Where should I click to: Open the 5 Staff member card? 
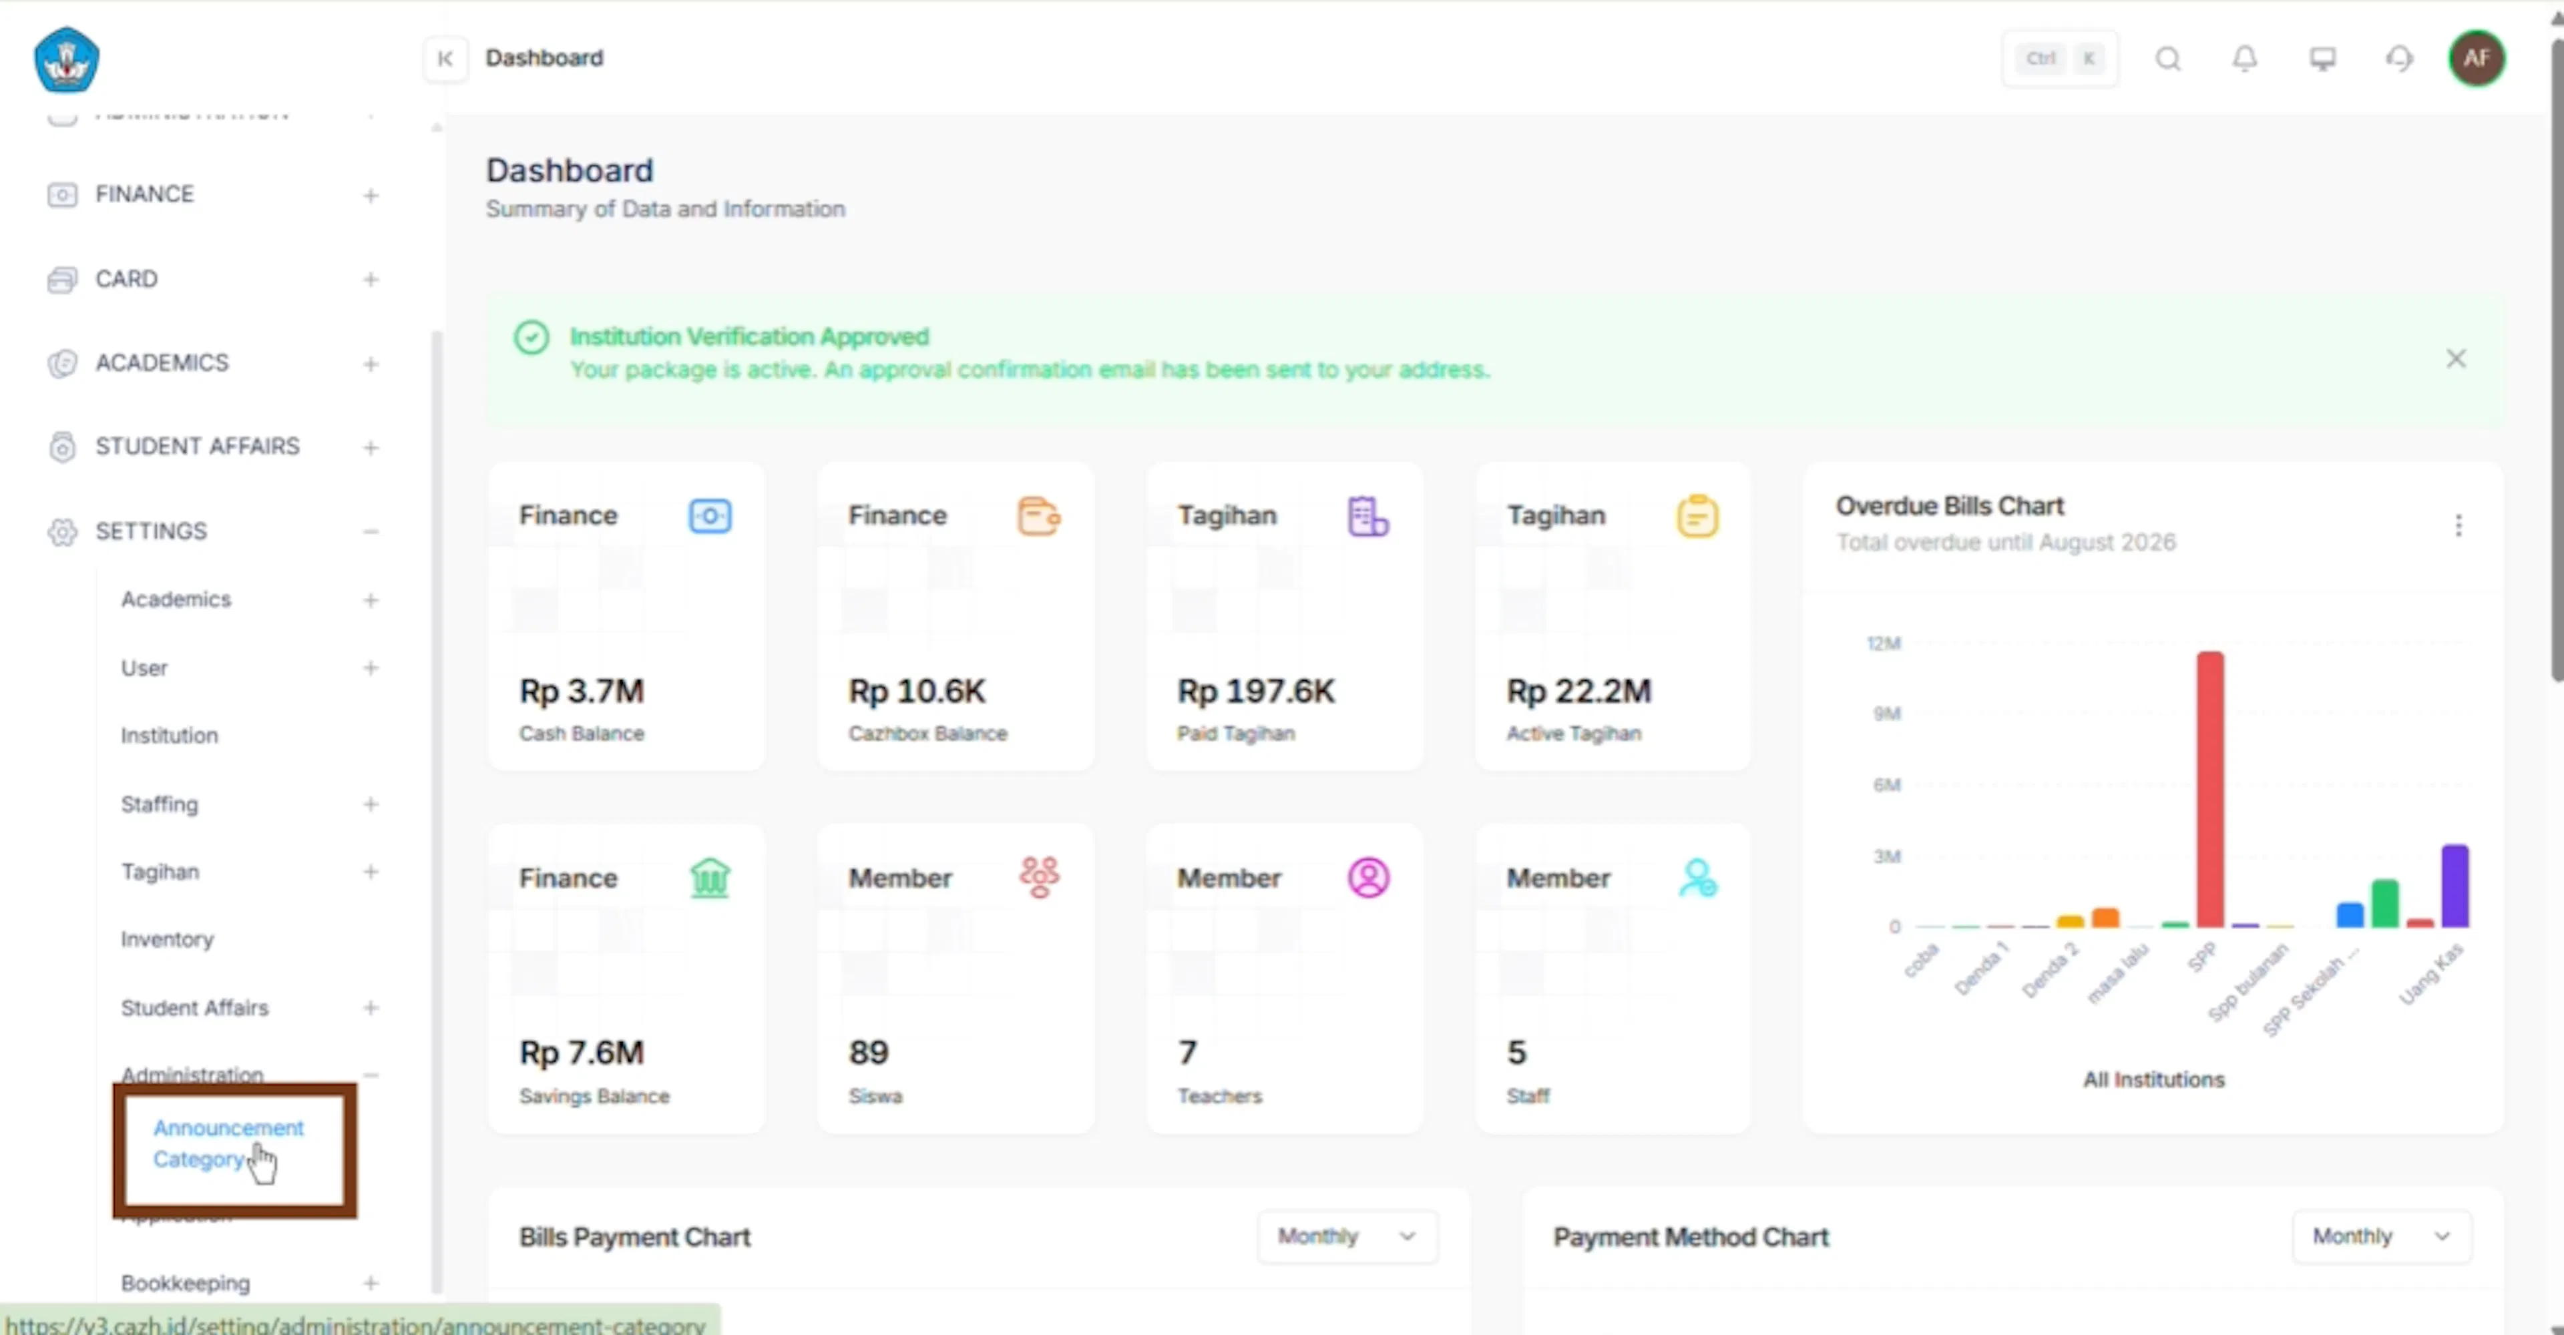coord(1613,979)
